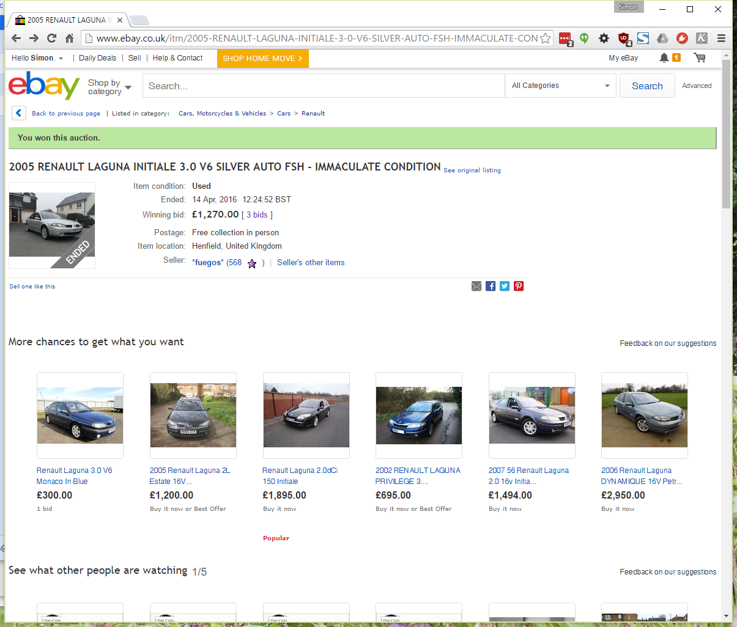The height and width of the screenshot is (627, 737).
Task: Open My eBay
Action: point(623,58)
